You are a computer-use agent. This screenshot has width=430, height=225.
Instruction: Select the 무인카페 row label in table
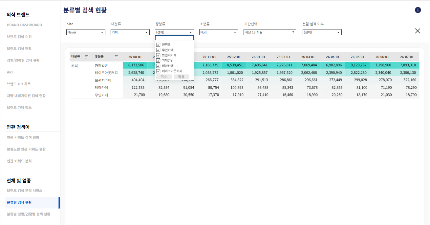(x=101, y=95)
